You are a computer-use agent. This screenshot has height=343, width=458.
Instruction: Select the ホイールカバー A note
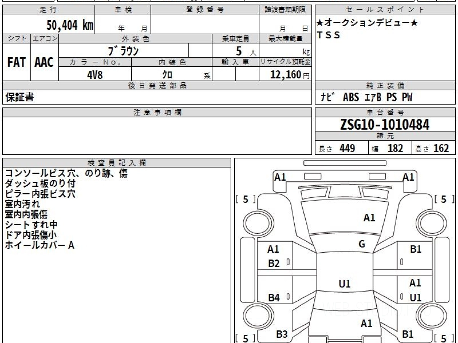(x=39, y=245)
